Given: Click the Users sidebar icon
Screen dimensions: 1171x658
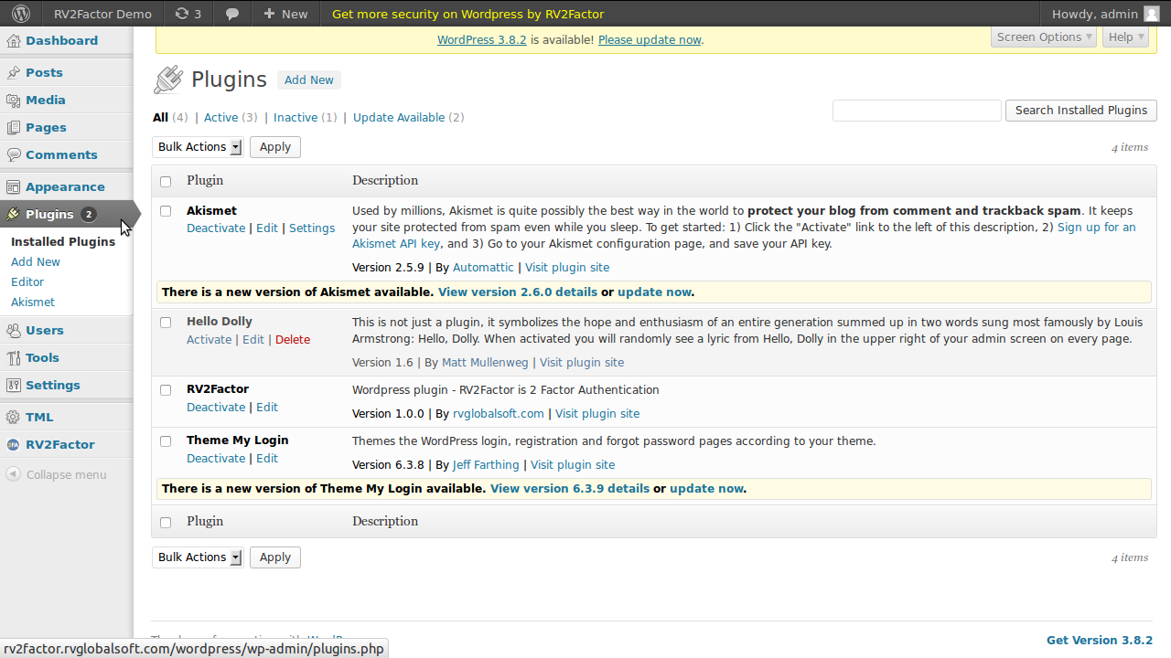Looking at the screenshot, I should click(14, 330).
